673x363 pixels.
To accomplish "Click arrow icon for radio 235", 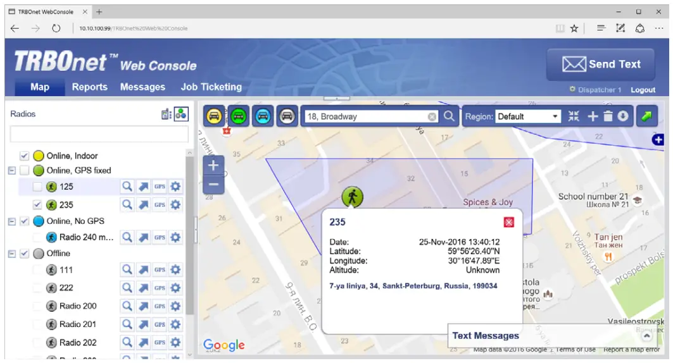I will 143,205.
